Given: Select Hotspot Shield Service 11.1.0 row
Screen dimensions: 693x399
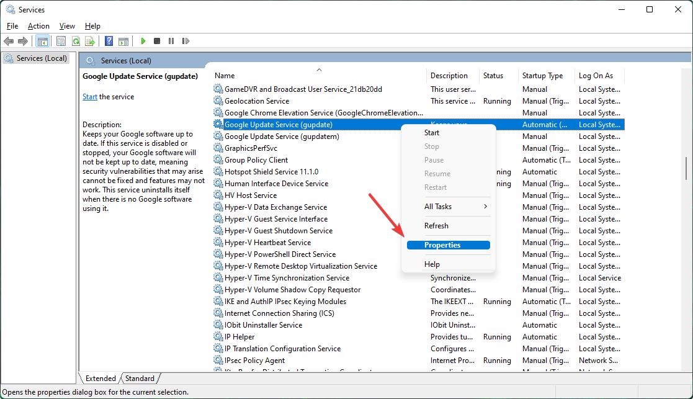Looking at the screenshot, I should tap(418, 172).
